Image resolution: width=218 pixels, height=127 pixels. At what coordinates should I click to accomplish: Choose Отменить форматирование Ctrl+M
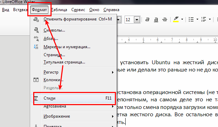73,19
